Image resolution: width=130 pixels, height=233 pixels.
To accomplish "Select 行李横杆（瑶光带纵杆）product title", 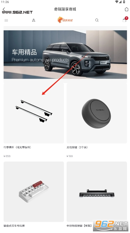I will (x=17, y=147).
